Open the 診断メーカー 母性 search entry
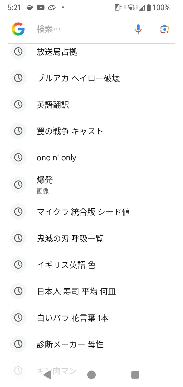The image size is (183, 387). tap(70, 344)
